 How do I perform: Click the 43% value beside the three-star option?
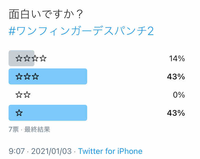click(x=176, y=77)
